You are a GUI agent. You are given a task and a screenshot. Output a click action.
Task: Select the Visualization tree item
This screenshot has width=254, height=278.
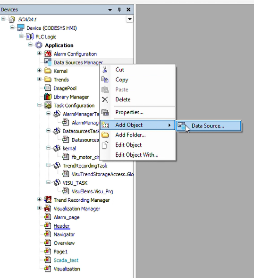[67, 269]
